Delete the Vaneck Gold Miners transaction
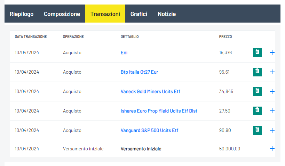 pyautogui.click(x=257, y=91)
